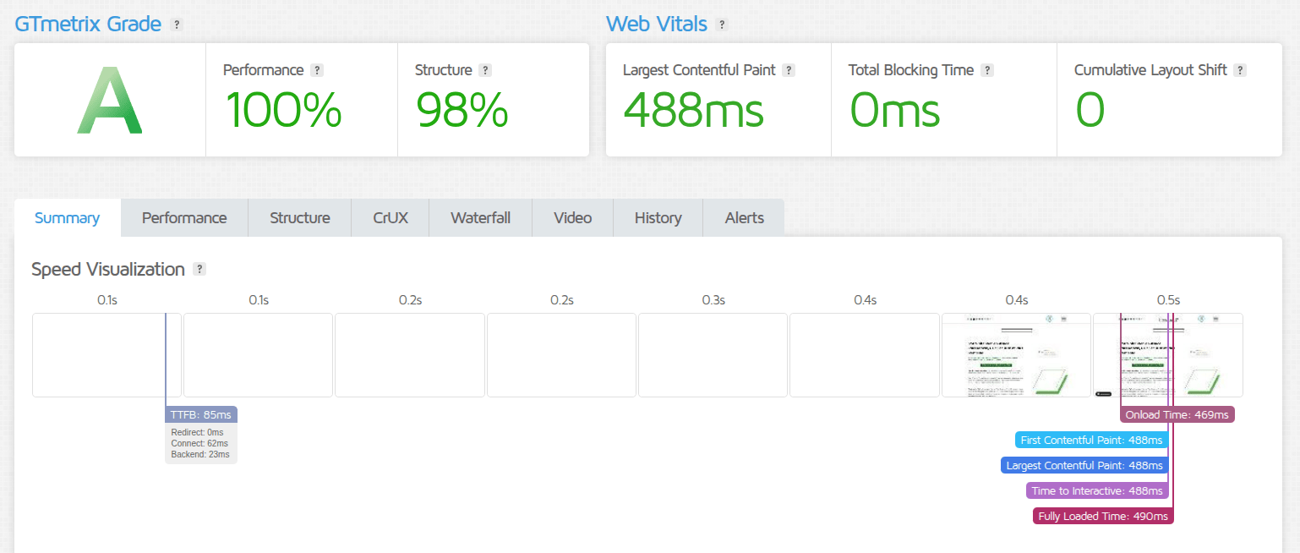
Task: Select the CrUX tab
Action: (390, 217)
